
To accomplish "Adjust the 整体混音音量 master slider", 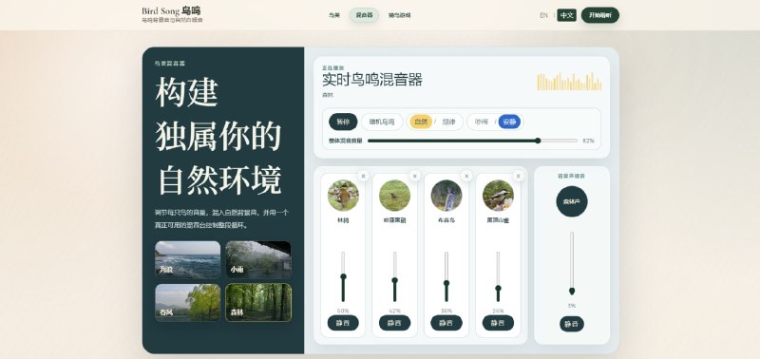I will [x=472, y=141].
